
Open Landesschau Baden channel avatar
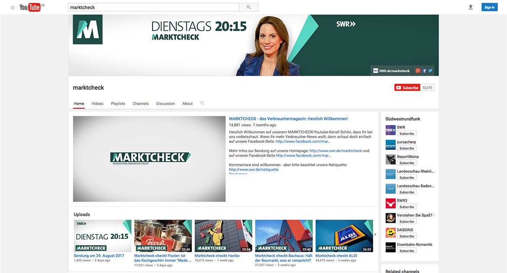tap(390, 189)
